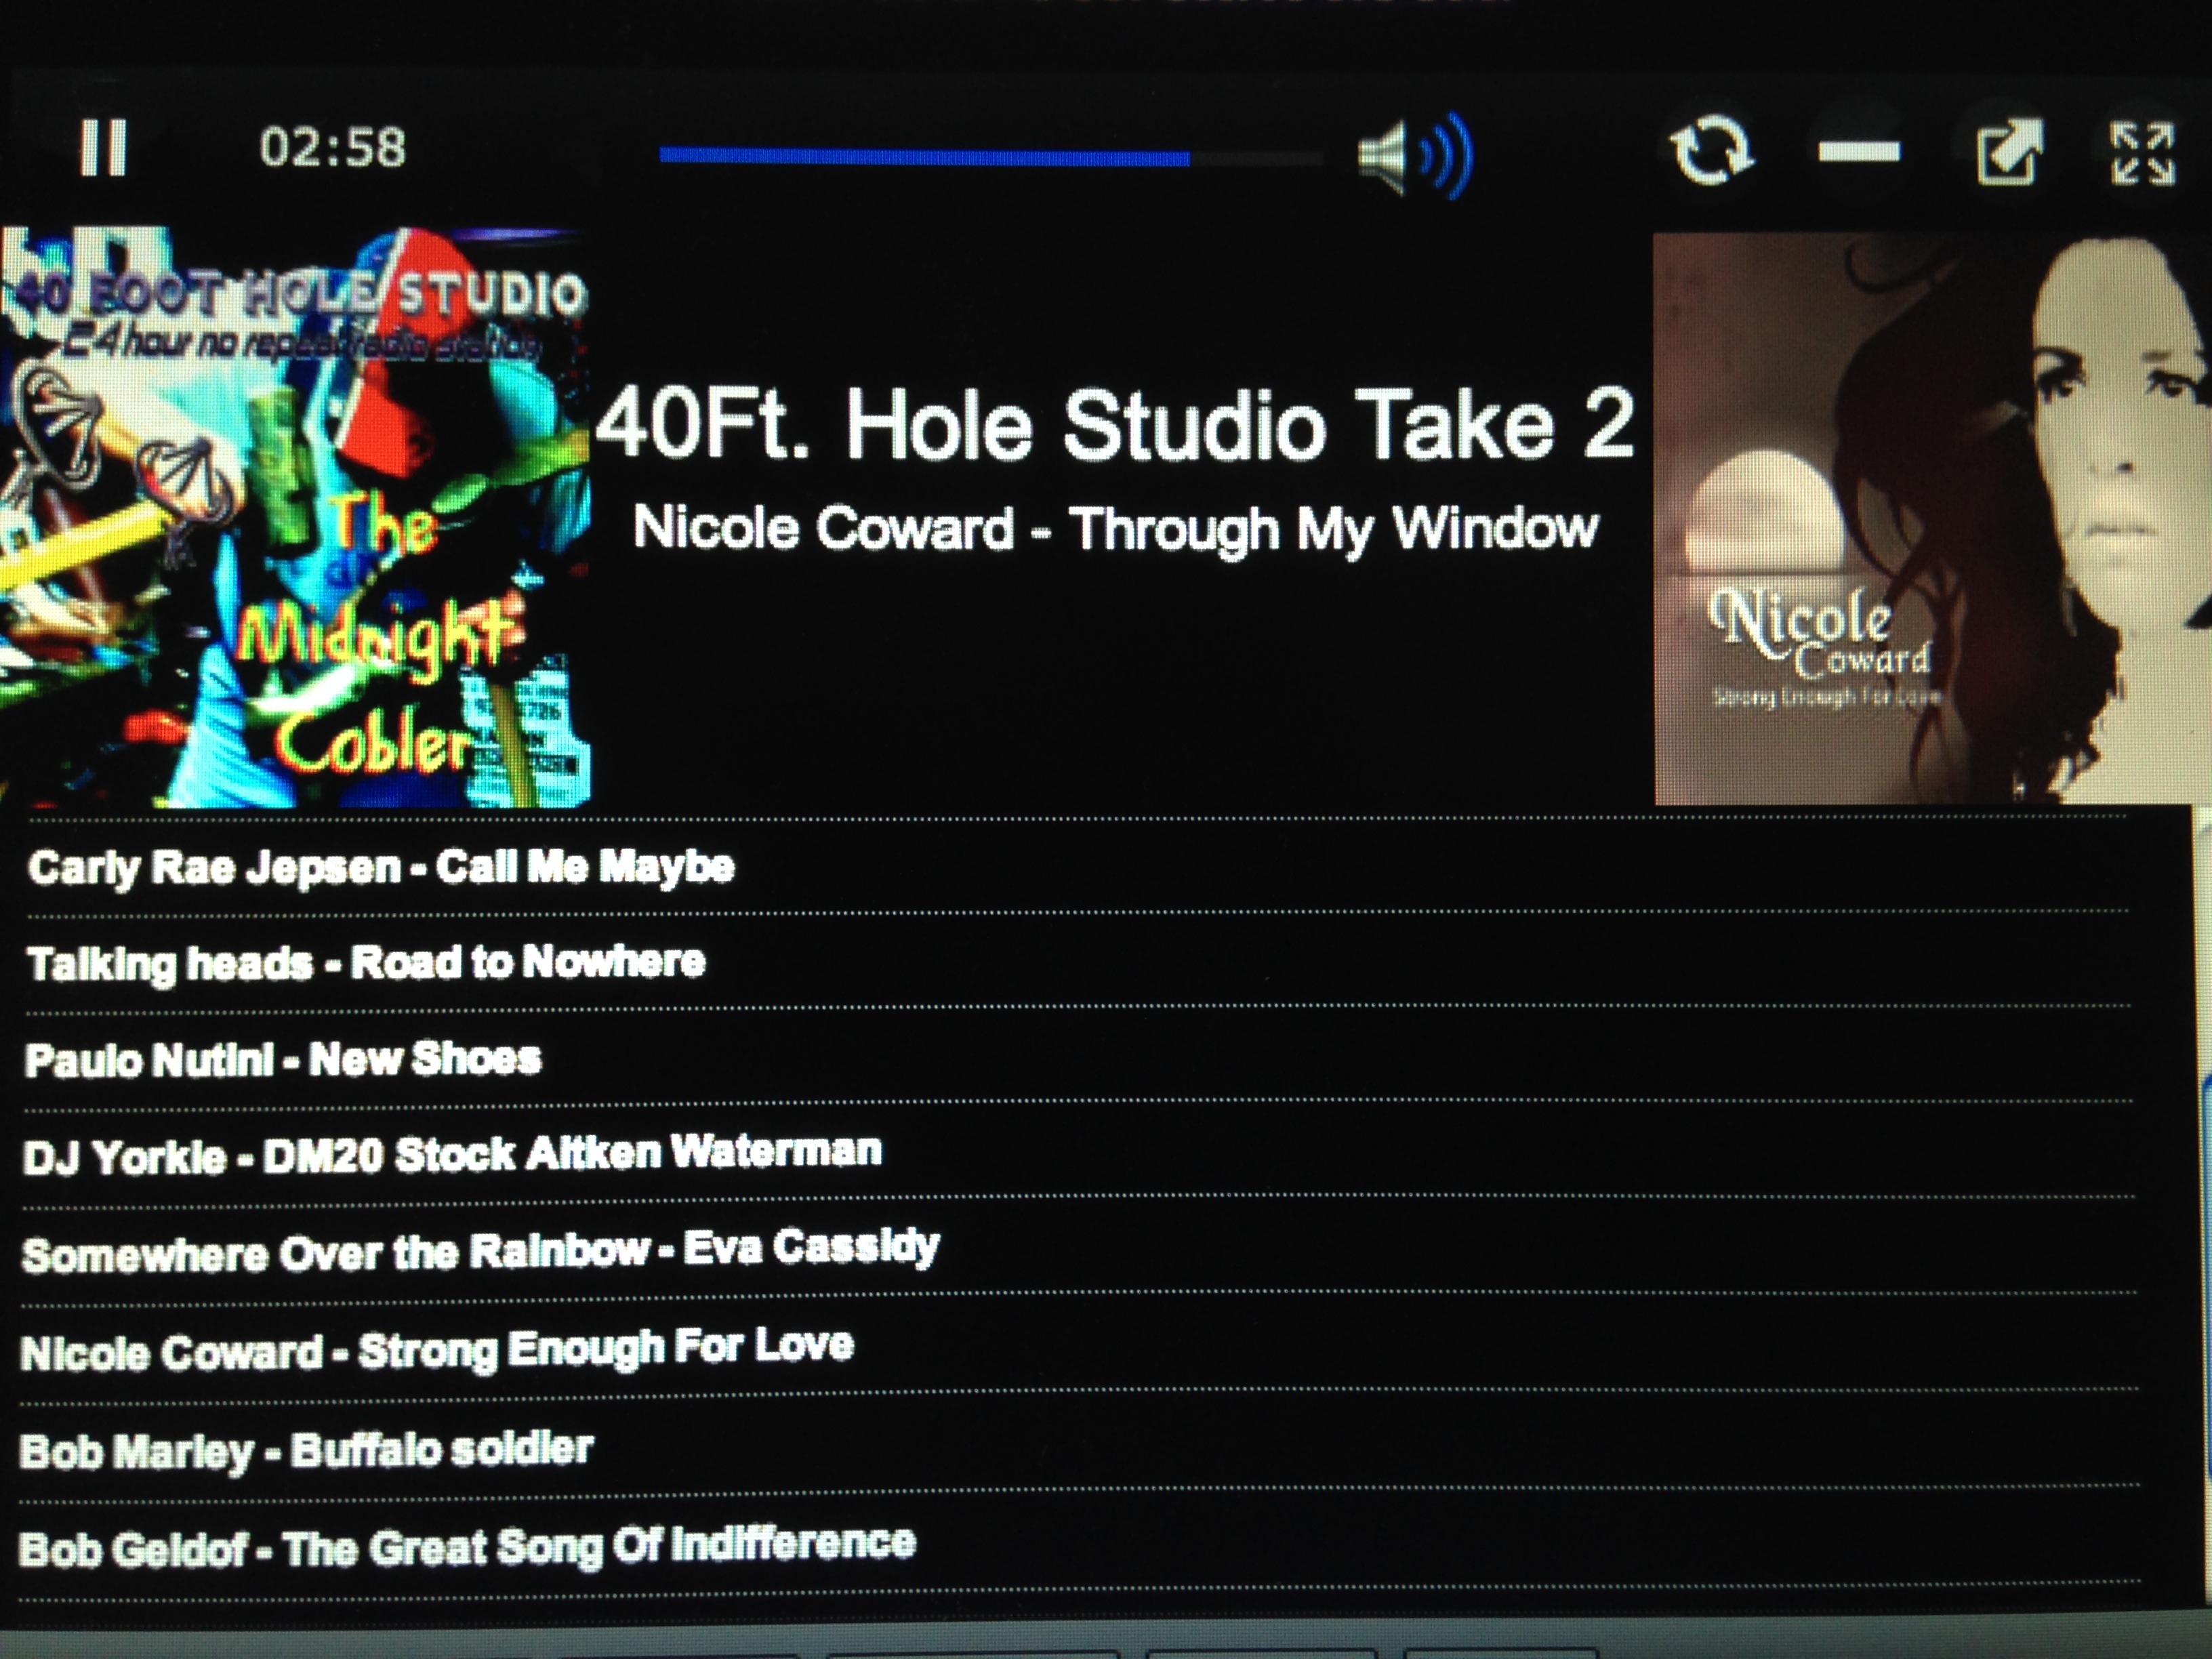
Task: Open the player in pop-out window
Action: [x=2009, y=152]
